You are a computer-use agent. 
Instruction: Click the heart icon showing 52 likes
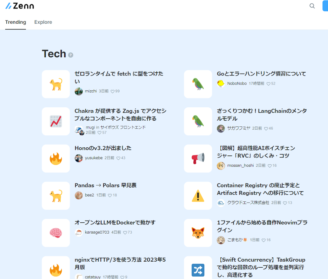pos(268,84)
